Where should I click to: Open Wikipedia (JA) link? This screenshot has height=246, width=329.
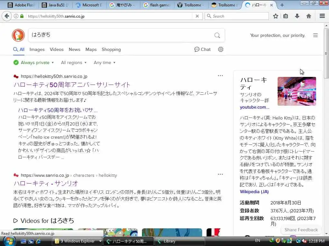(x=254, y=192)
